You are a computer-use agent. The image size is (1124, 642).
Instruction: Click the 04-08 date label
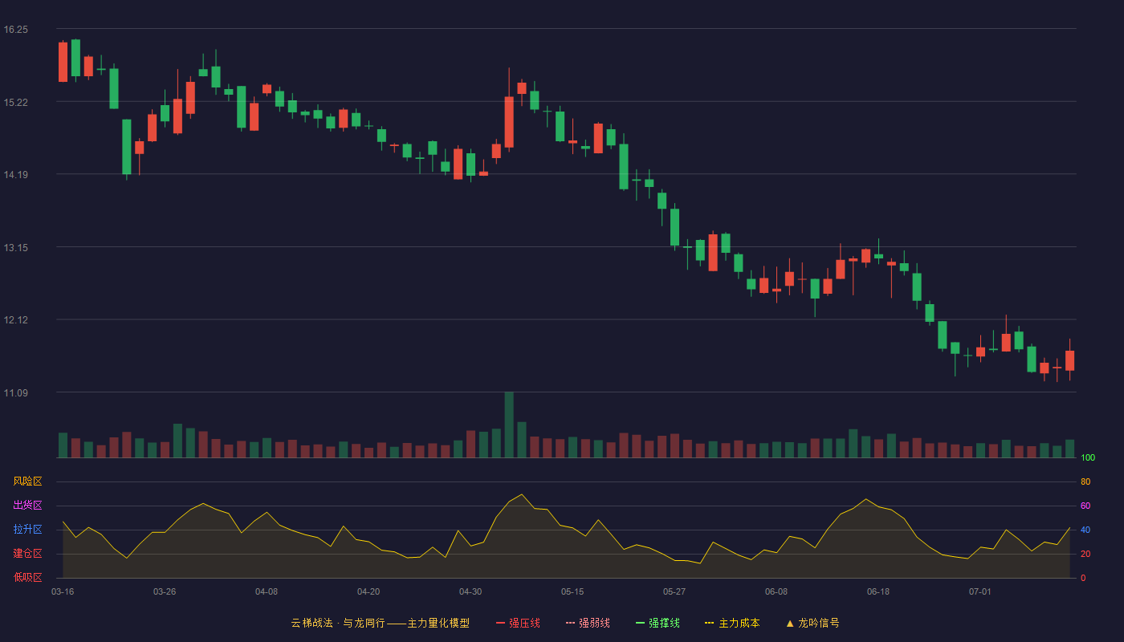[267, 591]
